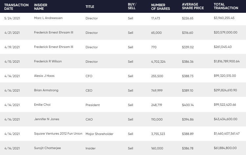The image size is (246, 155).
Task: Select Jennifer N Jones name
Action: (47, 119)
